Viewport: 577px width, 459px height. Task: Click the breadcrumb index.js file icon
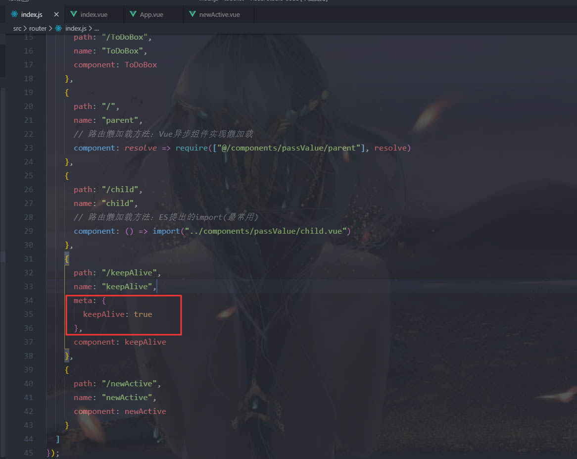point(58,28)
